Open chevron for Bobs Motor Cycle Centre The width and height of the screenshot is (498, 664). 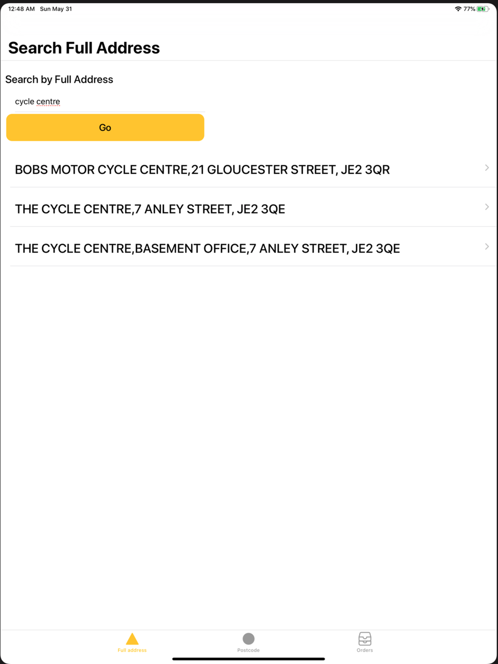[x=487, y=168]
